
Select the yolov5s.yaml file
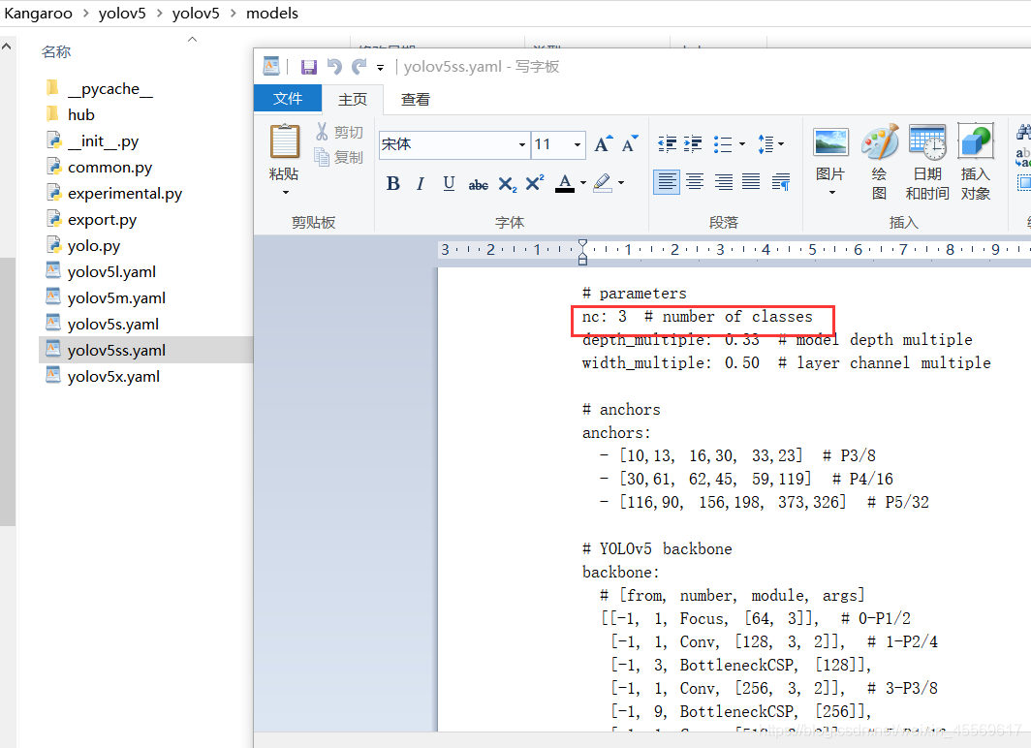click(112, 324)
